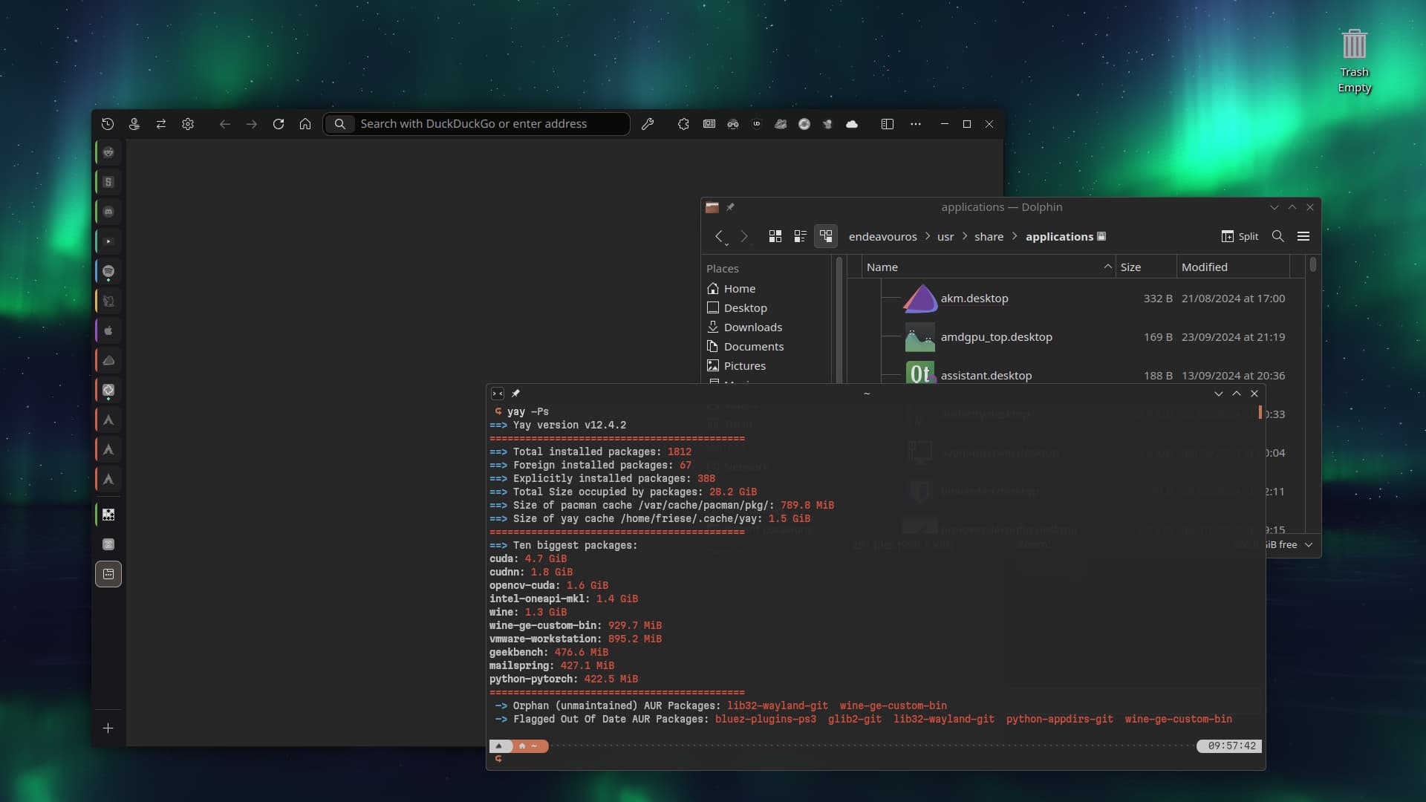Open the developer tools wrench icon
Screen dimensions: 1426x802
point(648,124)
